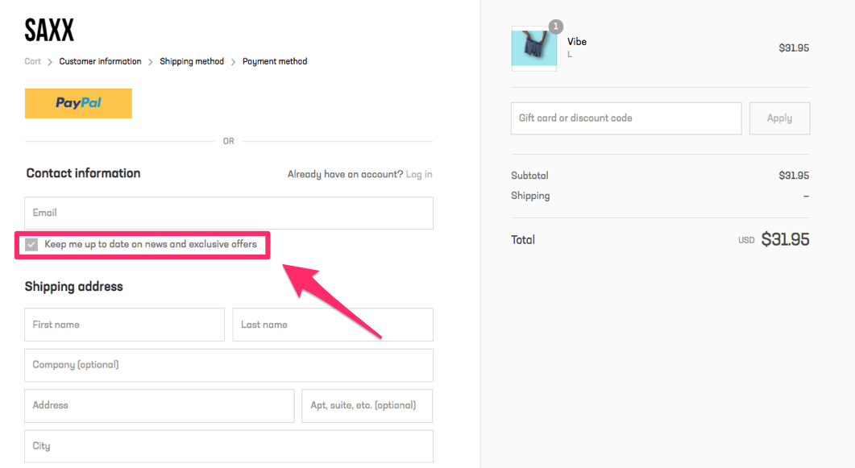Click the Subtotal label

(529, 176)
